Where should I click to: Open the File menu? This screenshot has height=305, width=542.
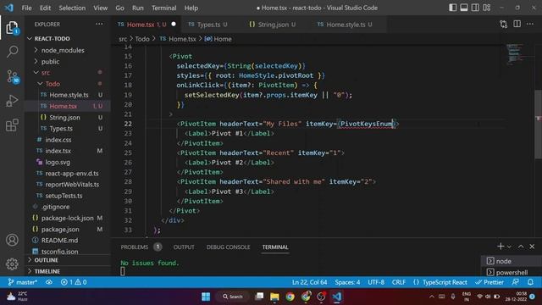pyautogui.click(x=26, y=8)
